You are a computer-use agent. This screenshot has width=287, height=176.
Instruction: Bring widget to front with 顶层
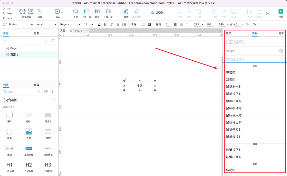(75, 12)
